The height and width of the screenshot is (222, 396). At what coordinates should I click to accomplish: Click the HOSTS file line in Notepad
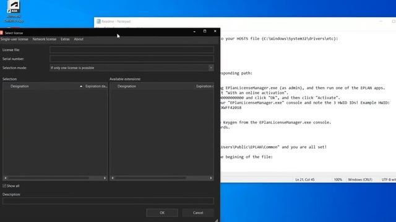(x=279, y=38)
